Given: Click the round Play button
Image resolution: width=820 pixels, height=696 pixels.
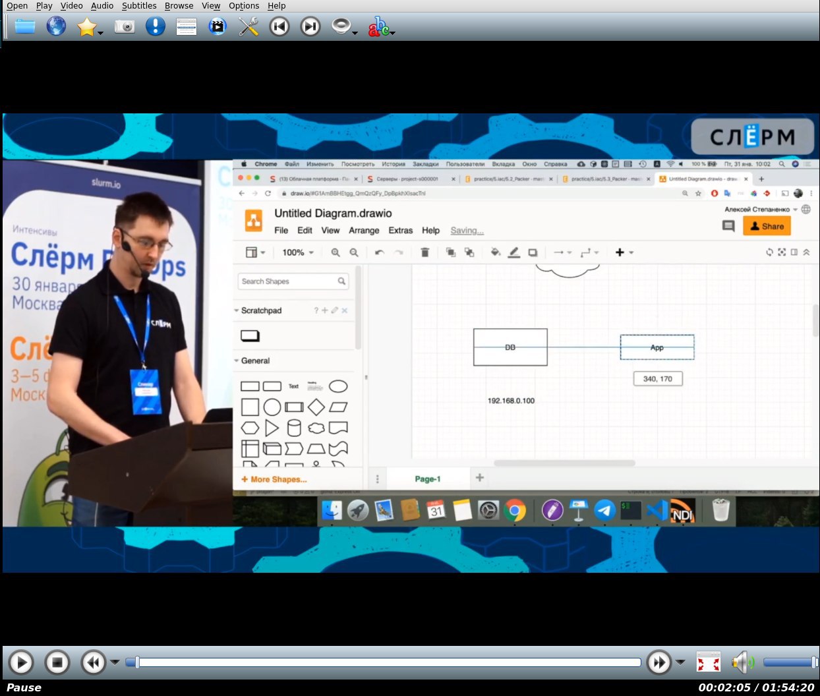Looking at the screenshot, I should pyautogui.click(x=21, y=662).
